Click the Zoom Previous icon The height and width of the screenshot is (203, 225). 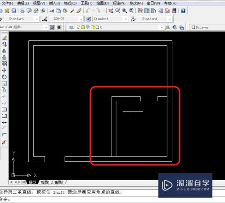(x=131, y=11)
